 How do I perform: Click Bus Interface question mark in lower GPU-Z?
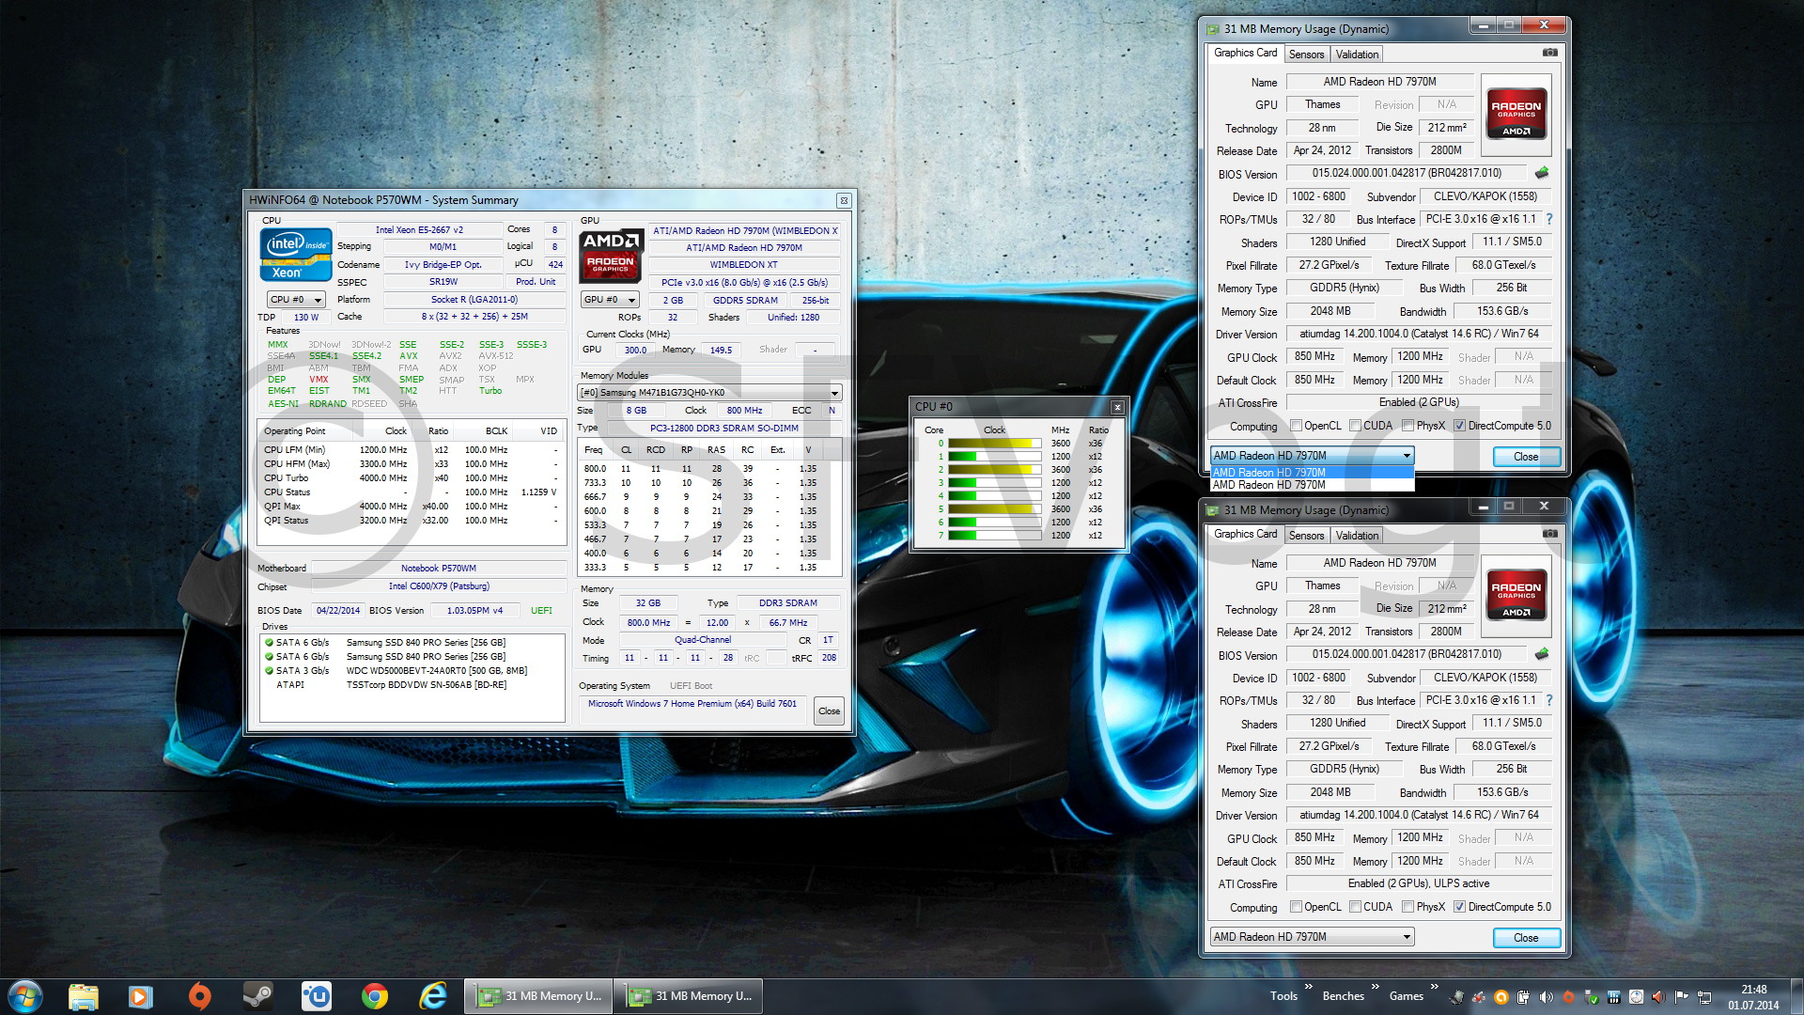(1549, 700)
